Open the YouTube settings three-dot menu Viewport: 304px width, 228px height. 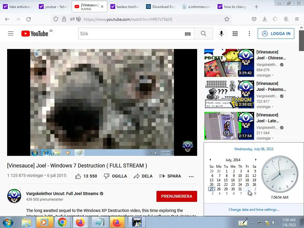tap(249, 34)
